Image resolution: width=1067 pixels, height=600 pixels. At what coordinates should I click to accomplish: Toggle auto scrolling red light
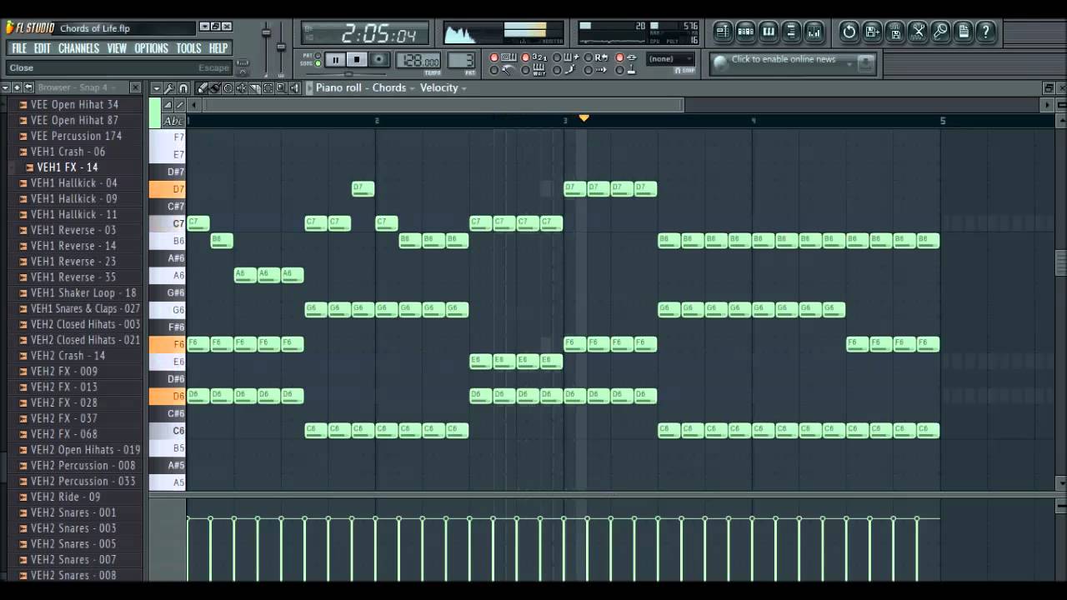click(x=589, y=70)
